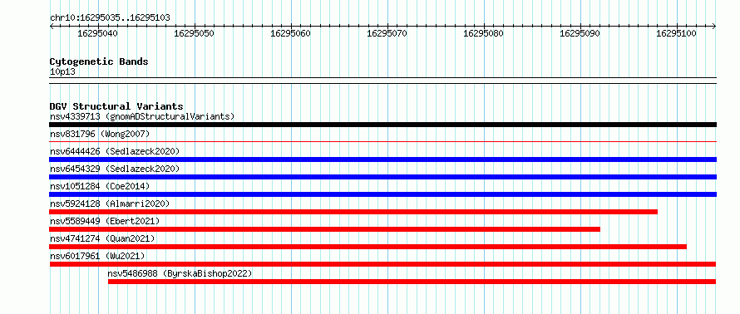
Task: Click the red nsv4741274 Quan2021 bar
Action: [368, 247]
